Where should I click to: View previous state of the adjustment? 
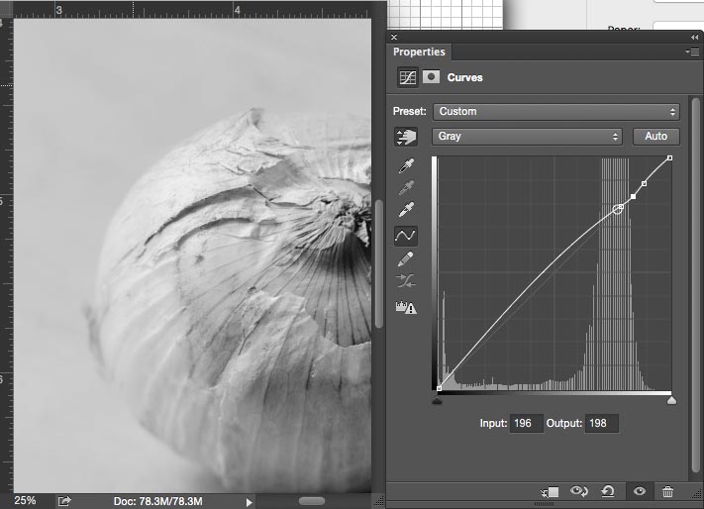tap(578, 491)
